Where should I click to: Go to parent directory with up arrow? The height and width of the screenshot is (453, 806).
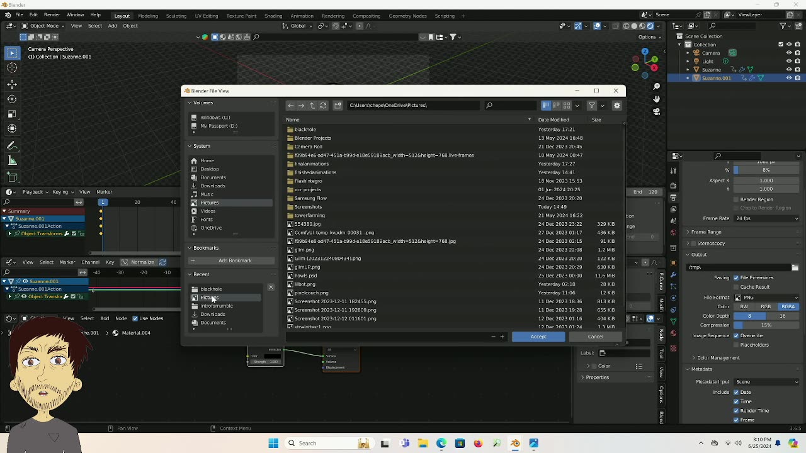coord(312,106)
